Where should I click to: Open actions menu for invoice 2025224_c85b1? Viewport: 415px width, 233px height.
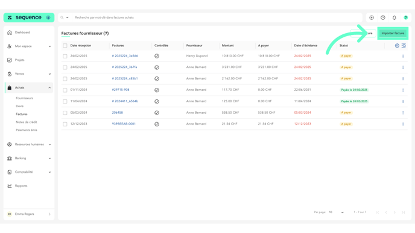(x=403, y=79)
